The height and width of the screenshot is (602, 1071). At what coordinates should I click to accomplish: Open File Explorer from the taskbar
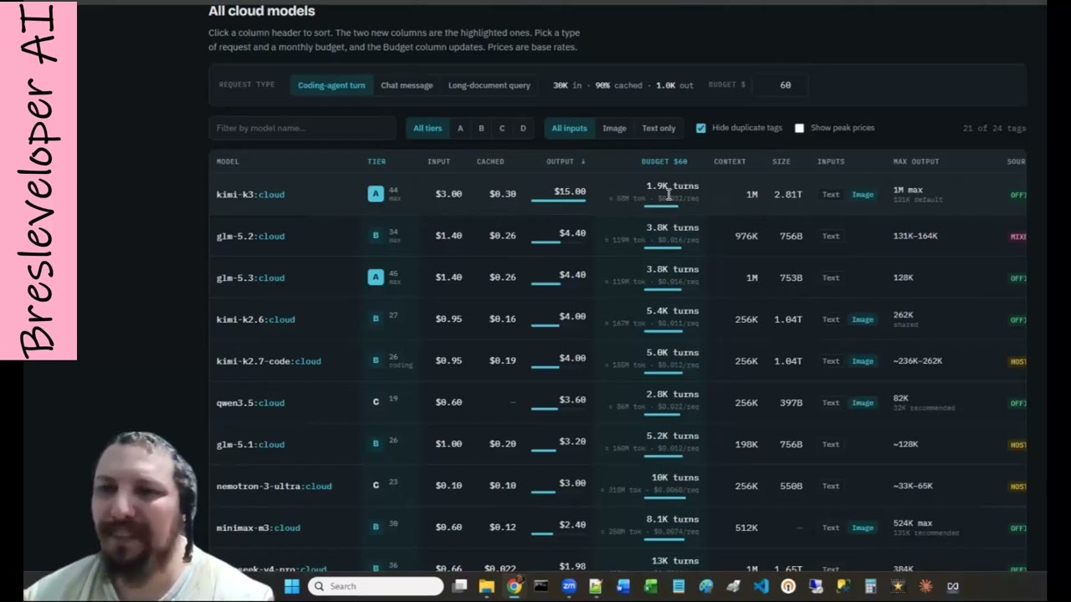pos(486,586)
